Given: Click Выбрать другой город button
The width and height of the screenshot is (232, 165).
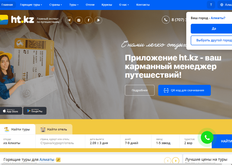Looking at the screenshot, I should (x=212, y=40).
